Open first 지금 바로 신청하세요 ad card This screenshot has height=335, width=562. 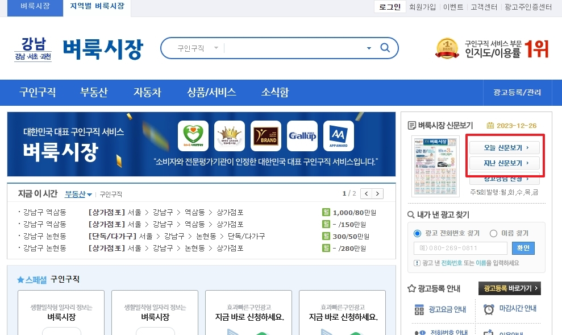pos(249,313)
